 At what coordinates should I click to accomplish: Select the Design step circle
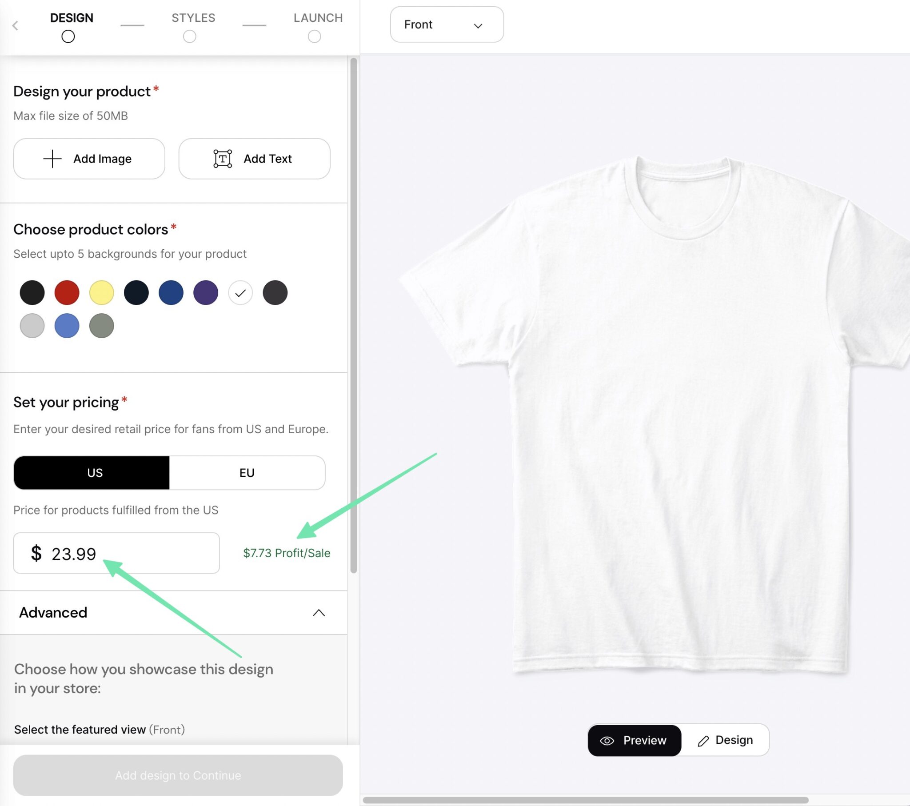(68, 36)
